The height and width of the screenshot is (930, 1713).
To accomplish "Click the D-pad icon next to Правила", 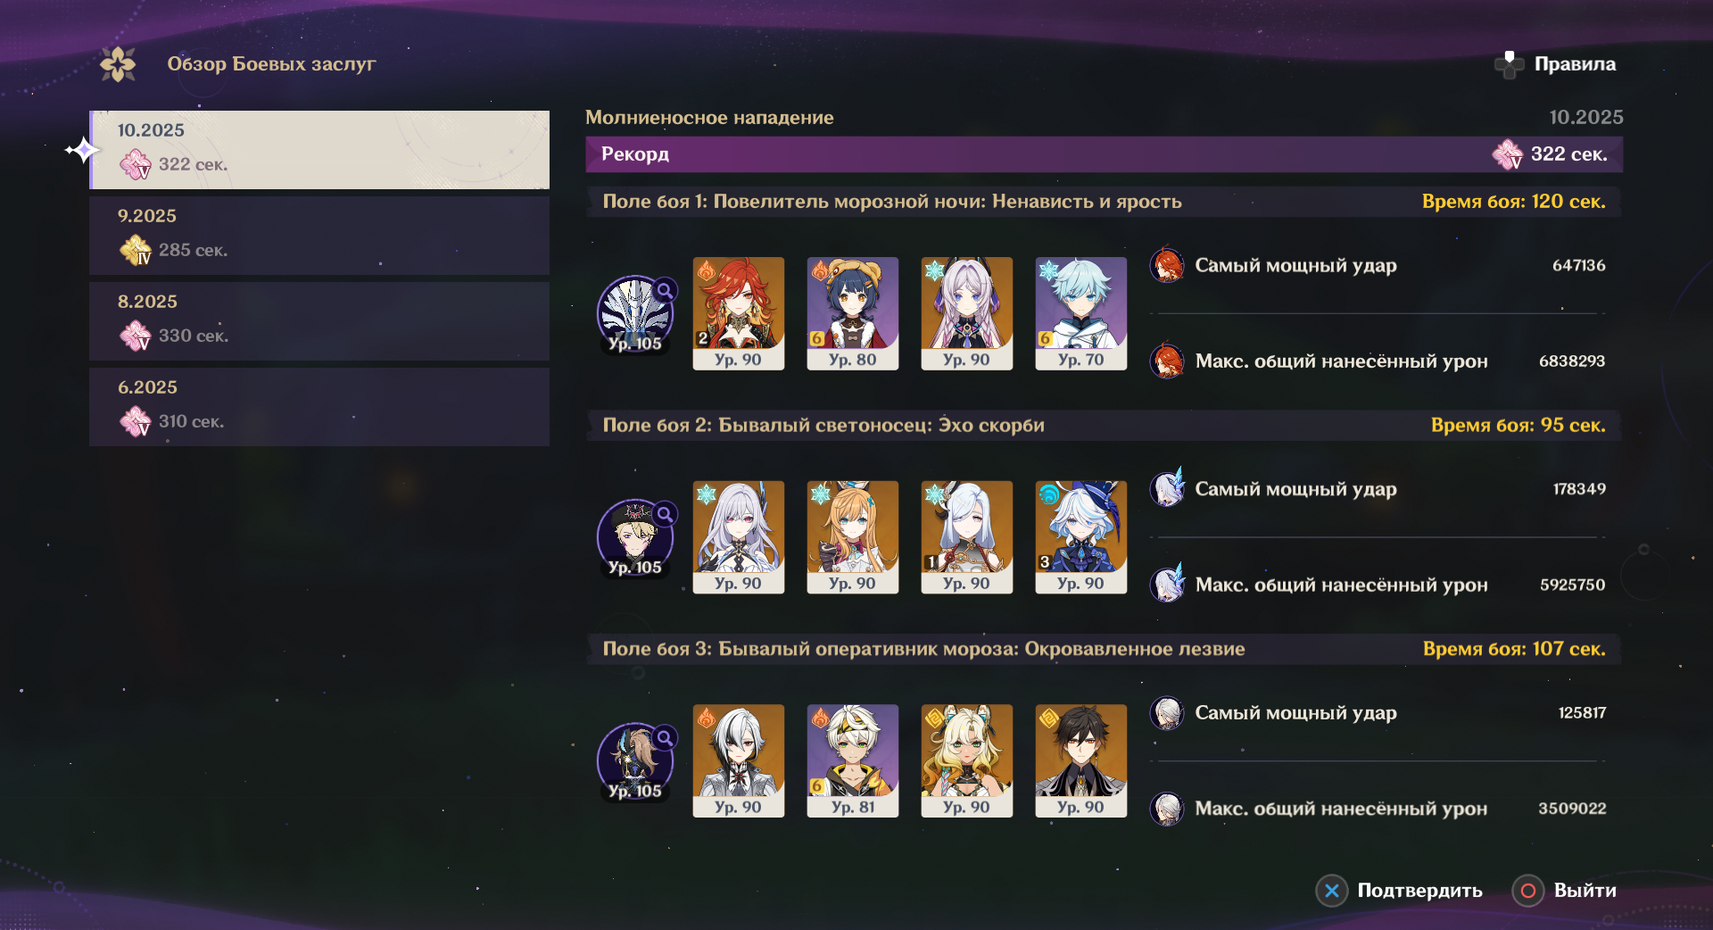I will click(1509, 64).
